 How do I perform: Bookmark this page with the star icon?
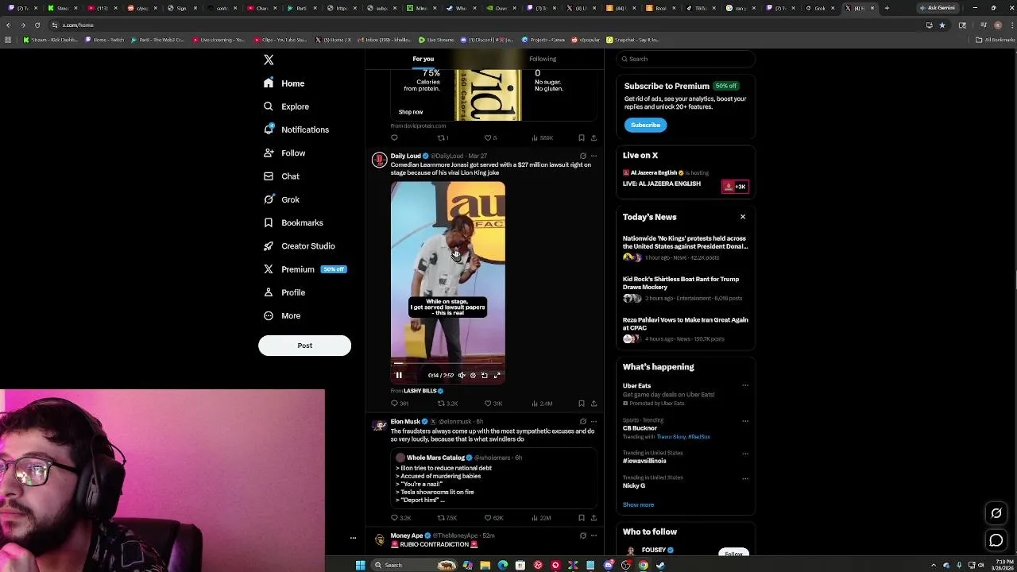[942, 25]
